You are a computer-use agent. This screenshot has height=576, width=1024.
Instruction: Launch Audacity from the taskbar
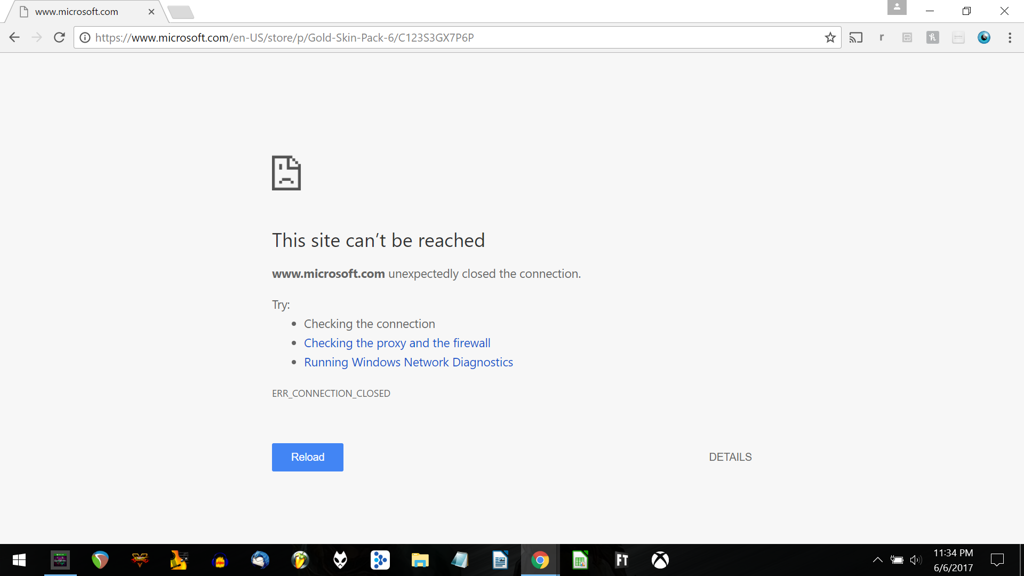[220, 560]
